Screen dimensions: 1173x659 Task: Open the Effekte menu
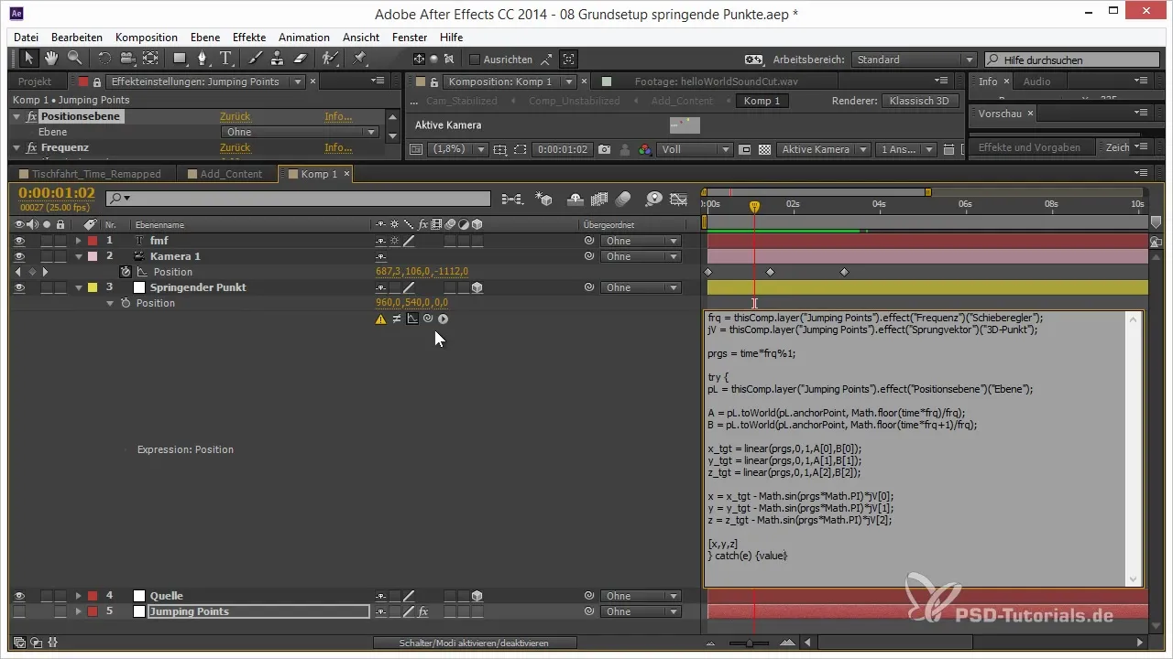pos(249,38)
